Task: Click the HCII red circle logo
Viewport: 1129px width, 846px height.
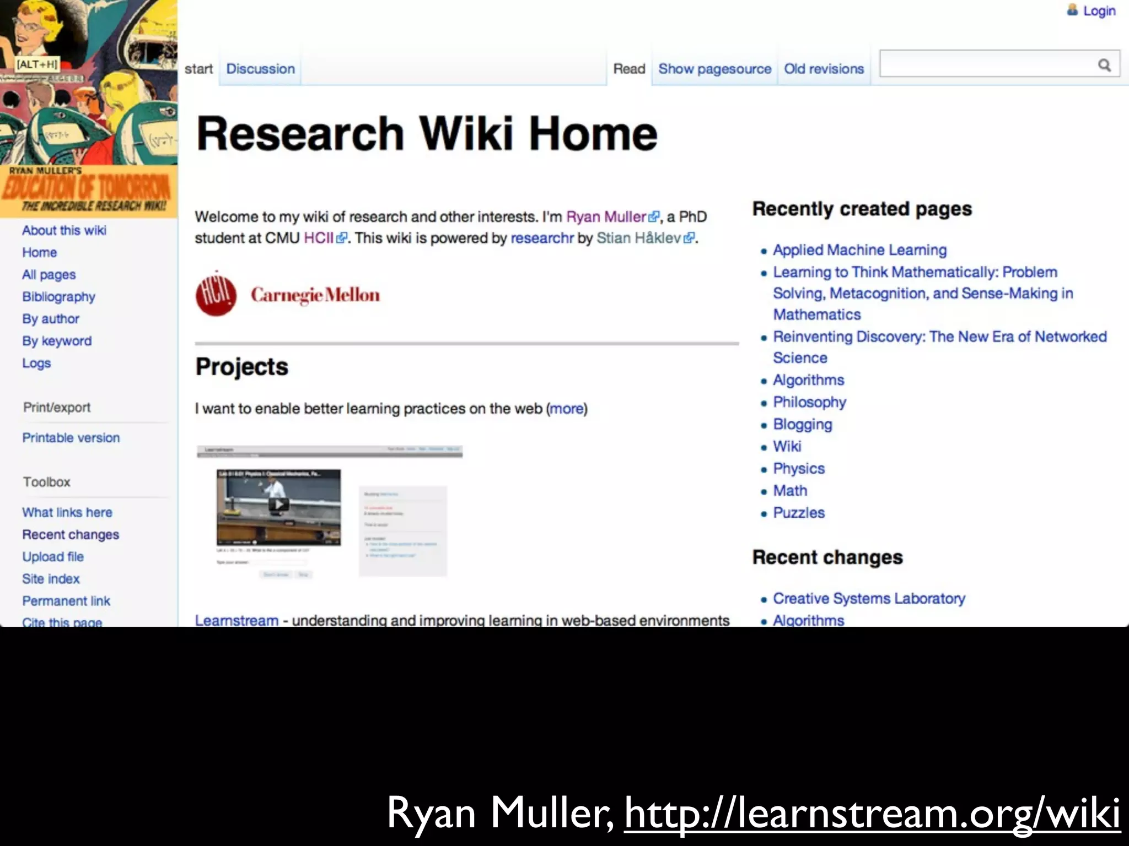Action: click(216, 294)
